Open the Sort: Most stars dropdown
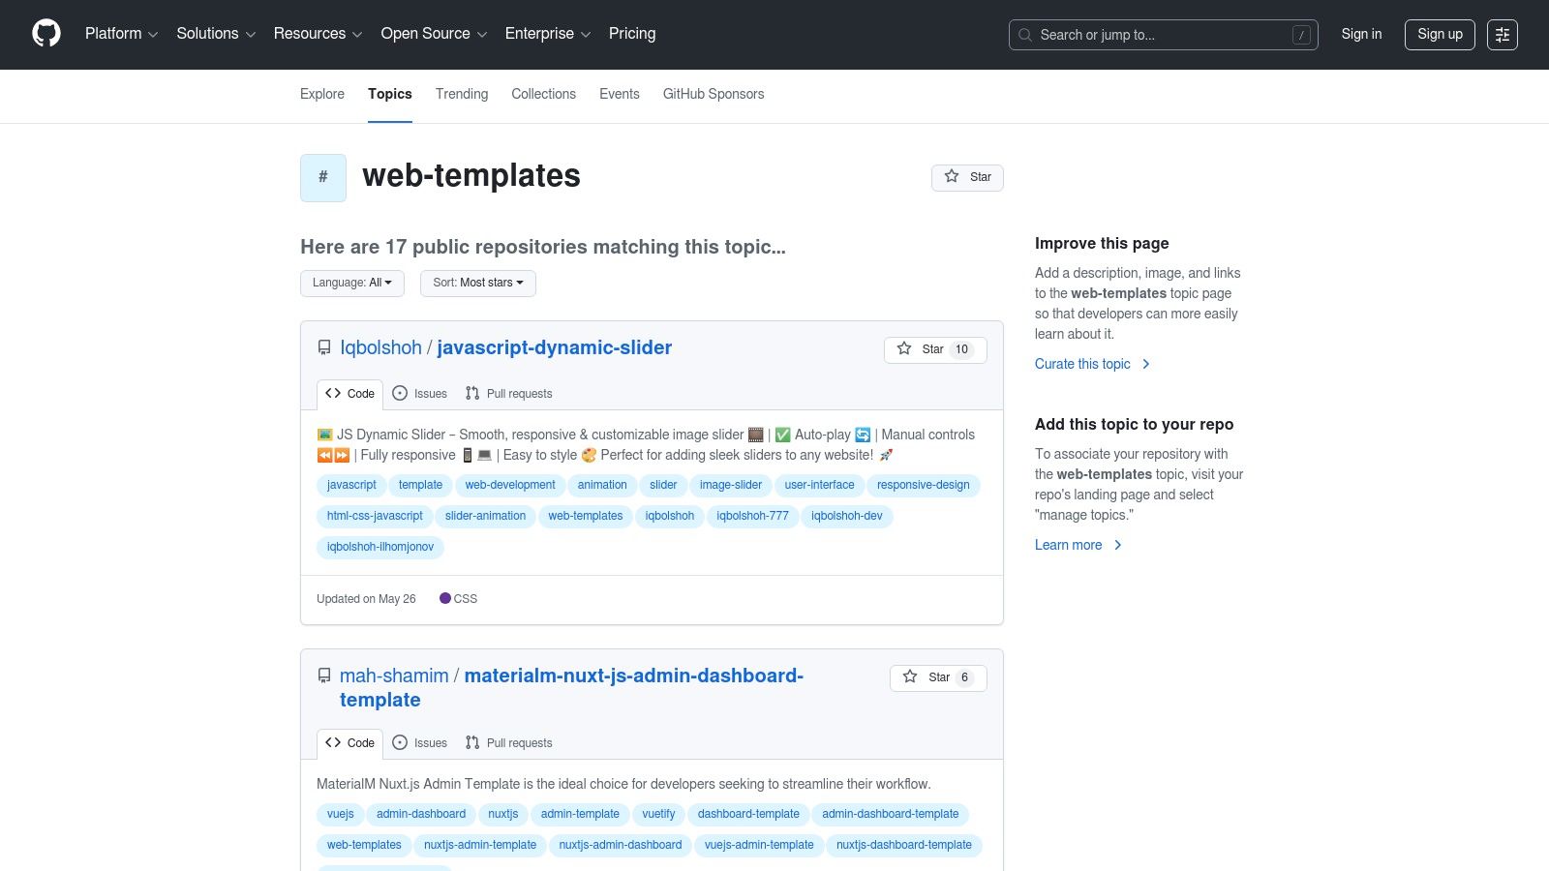 (x=477, y=283)
